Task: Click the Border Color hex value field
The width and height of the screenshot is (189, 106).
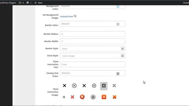Action: [92, 24]
